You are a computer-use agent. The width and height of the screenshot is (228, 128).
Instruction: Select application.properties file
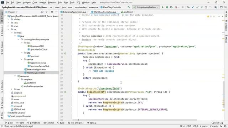33,86
